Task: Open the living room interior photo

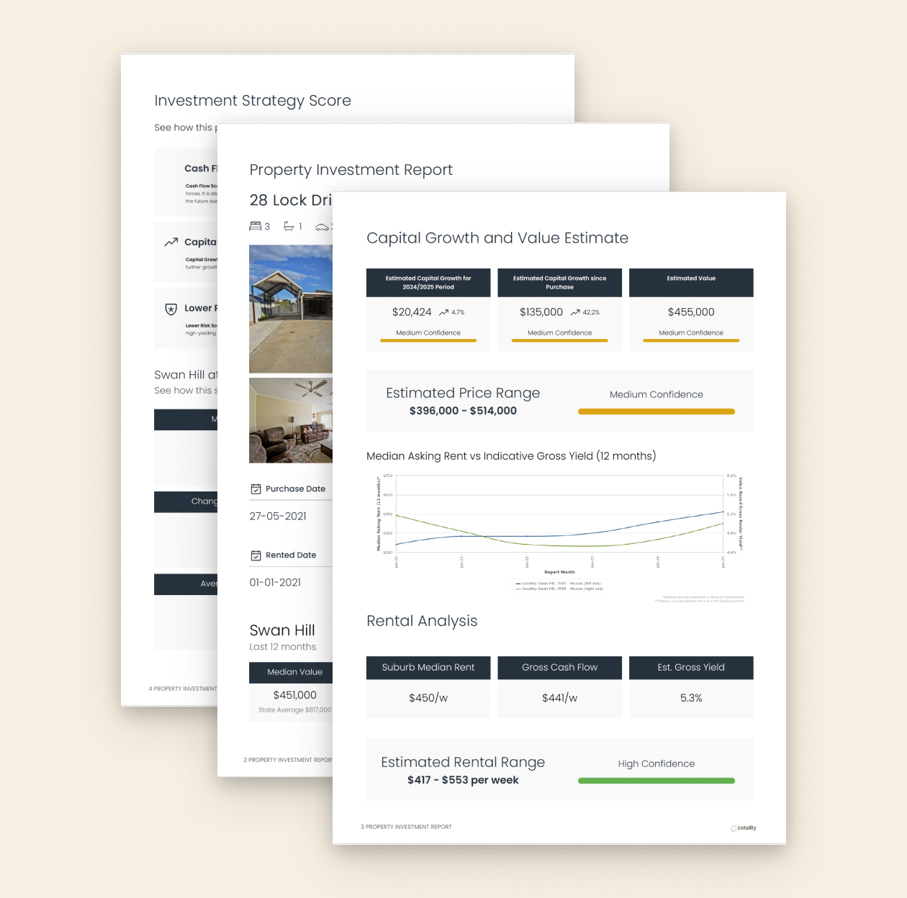Action: 291,420
